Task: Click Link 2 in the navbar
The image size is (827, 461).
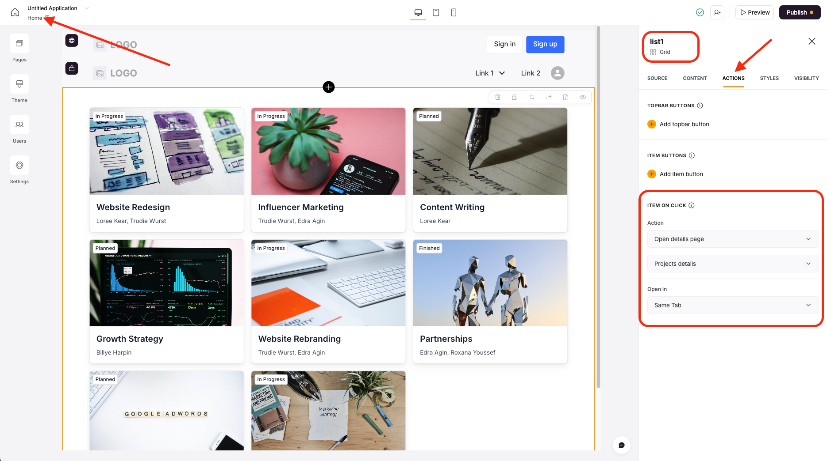Action: [531, 73]
